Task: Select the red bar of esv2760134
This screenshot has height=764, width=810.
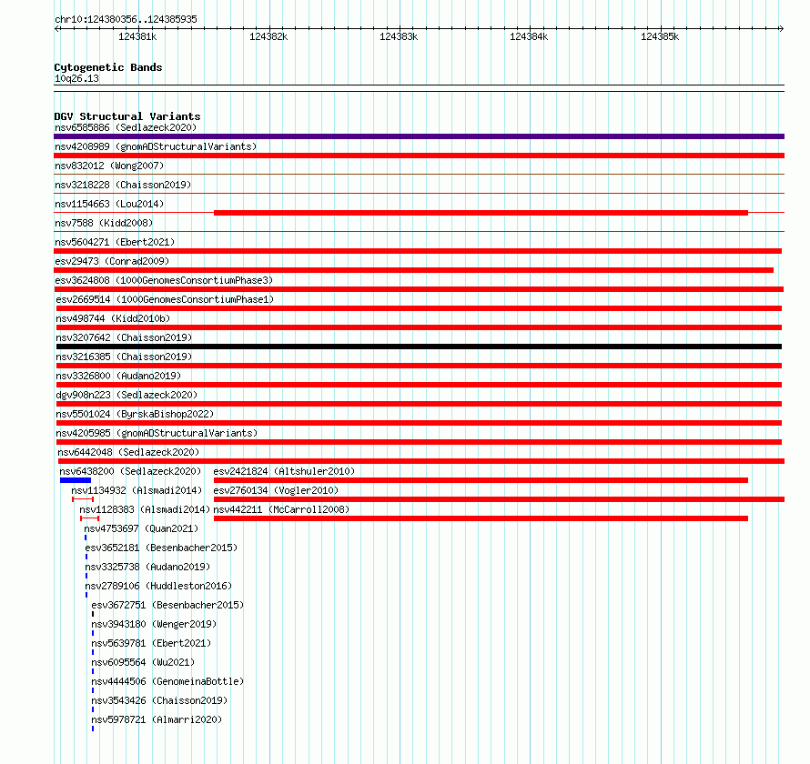Action: click(499, 499)
